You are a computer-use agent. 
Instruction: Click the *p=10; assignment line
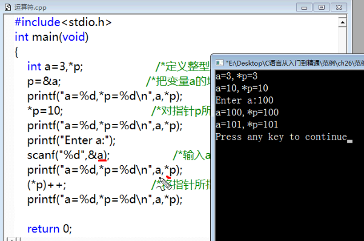(x=45, y=110)
